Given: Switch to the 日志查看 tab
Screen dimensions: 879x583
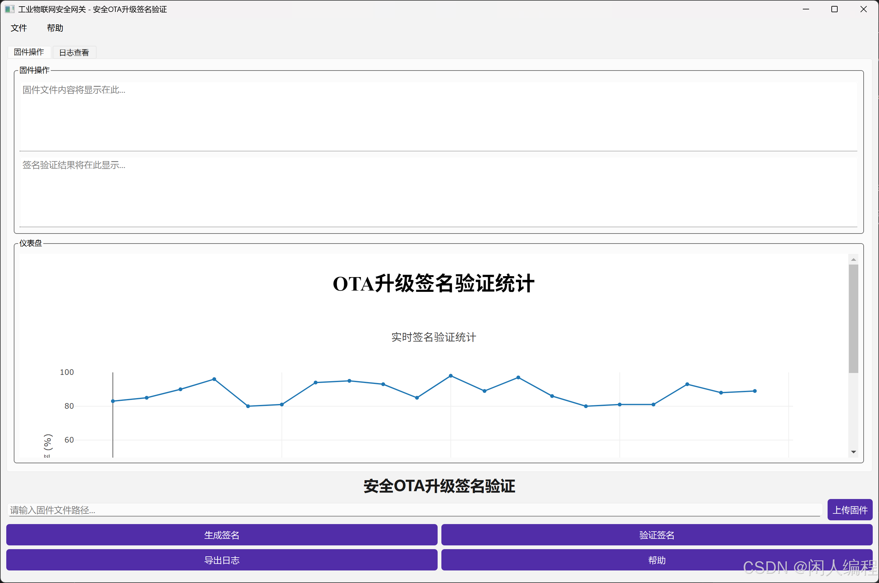Looking at the screenshot, I should tap(74, 52).
